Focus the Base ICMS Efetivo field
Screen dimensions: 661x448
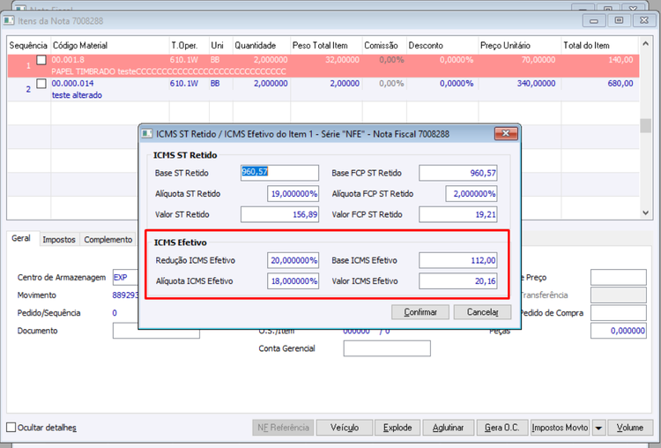click(457, 260)
